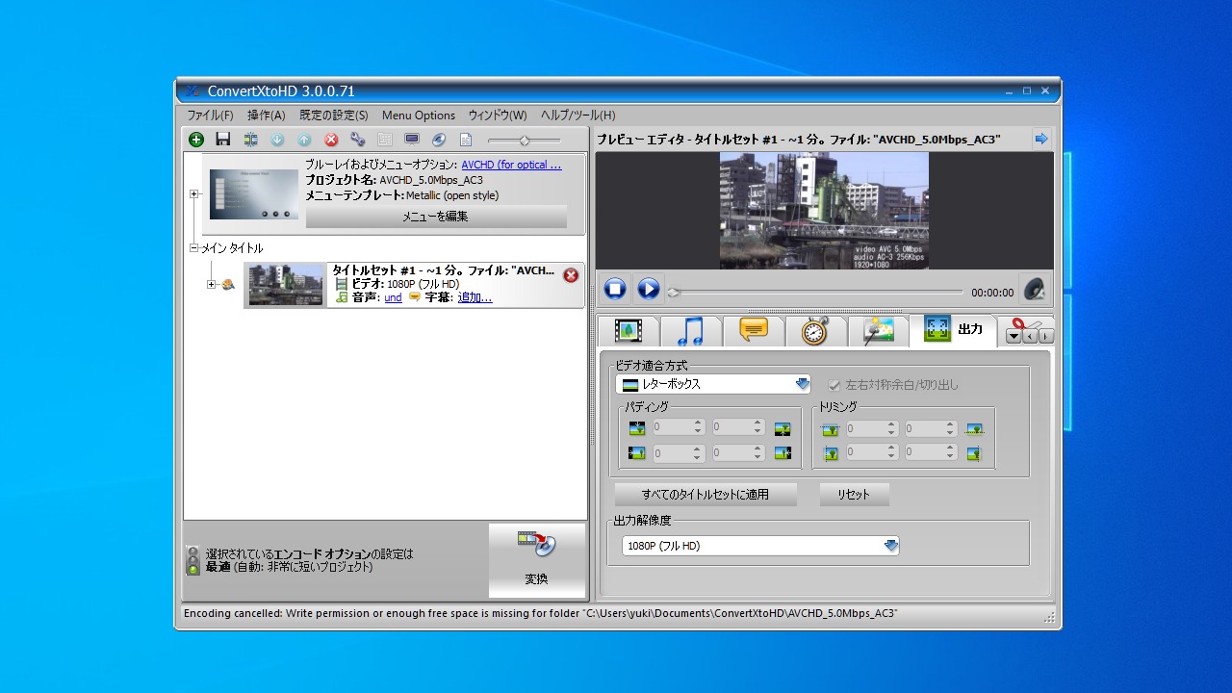
Task: Click the preview seek slider handle
Action: pyautogui.click(x=674, y=293)
